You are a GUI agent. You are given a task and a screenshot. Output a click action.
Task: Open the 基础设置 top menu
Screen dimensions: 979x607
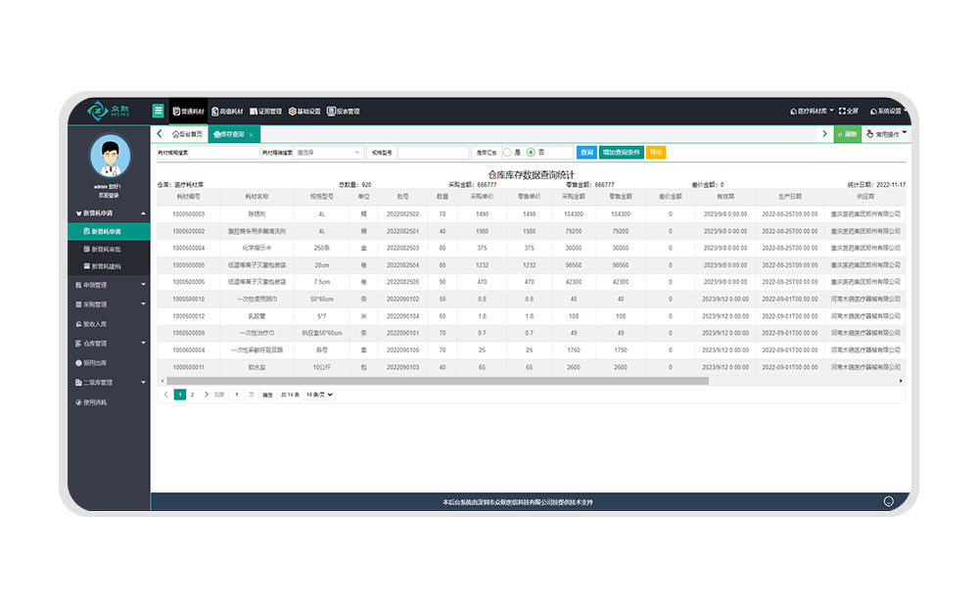pos(304,112)
